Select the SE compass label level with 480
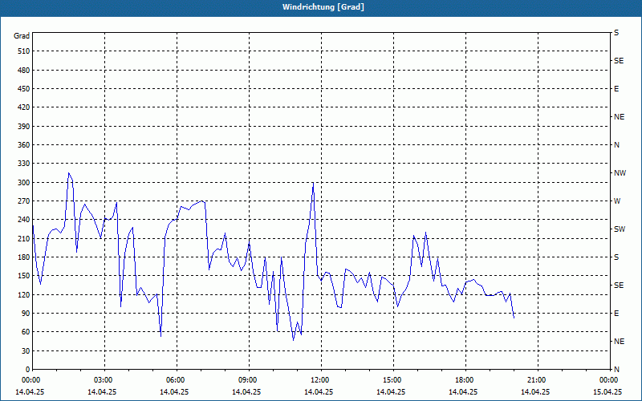 pos(619,61)
